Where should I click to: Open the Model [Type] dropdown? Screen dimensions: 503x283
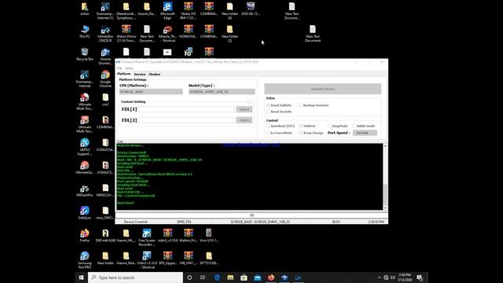(222, 92)
